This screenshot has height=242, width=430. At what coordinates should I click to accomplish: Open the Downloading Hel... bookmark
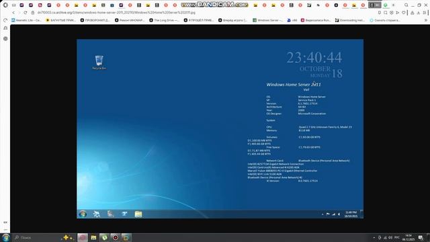(350, 20)
